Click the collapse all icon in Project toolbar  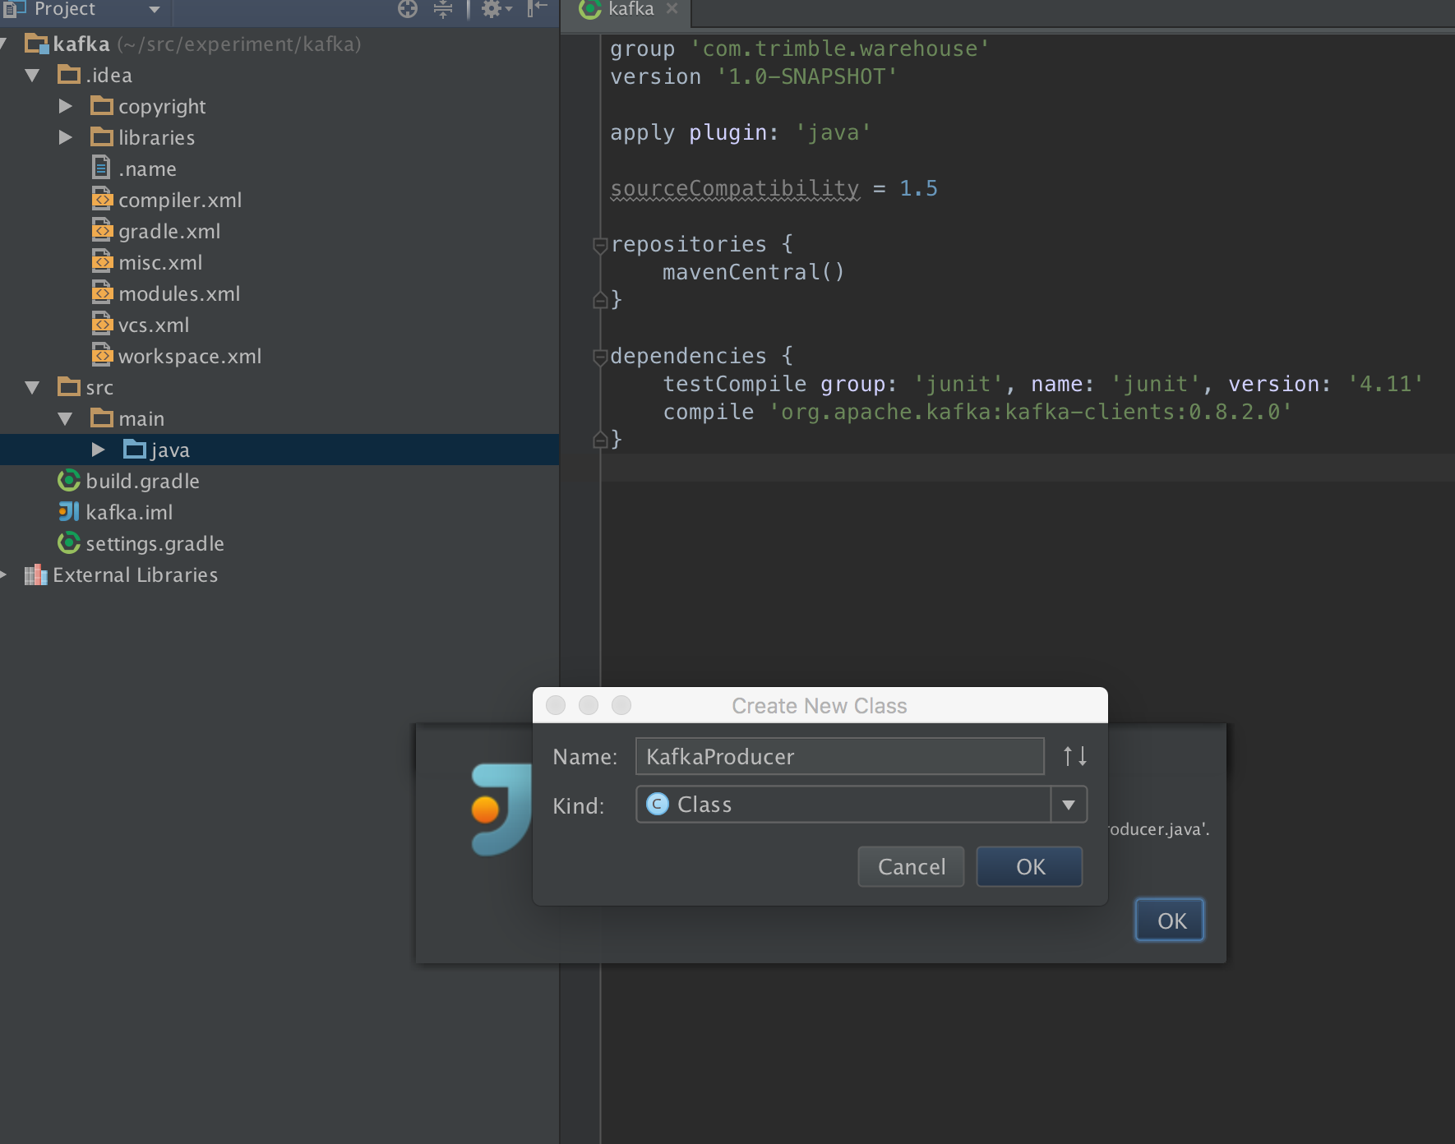443,9
